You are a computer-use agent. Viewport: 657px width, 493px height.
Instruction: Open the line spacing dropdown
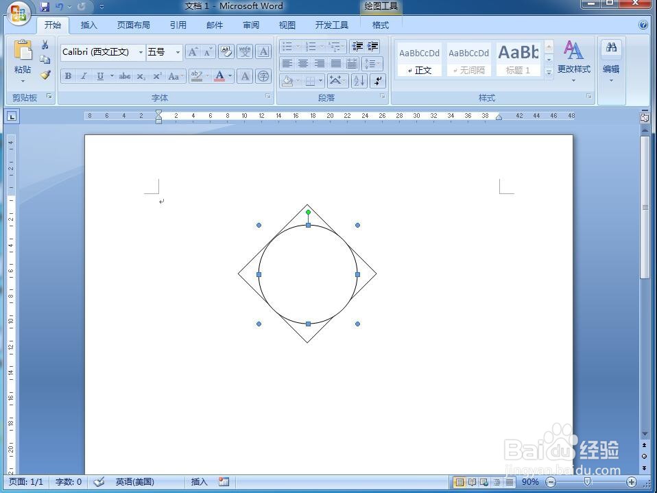click(371, 63)
